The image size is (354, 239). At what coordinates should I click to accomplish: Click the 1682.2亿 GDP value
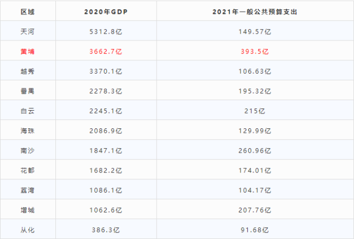coord(106,170)
